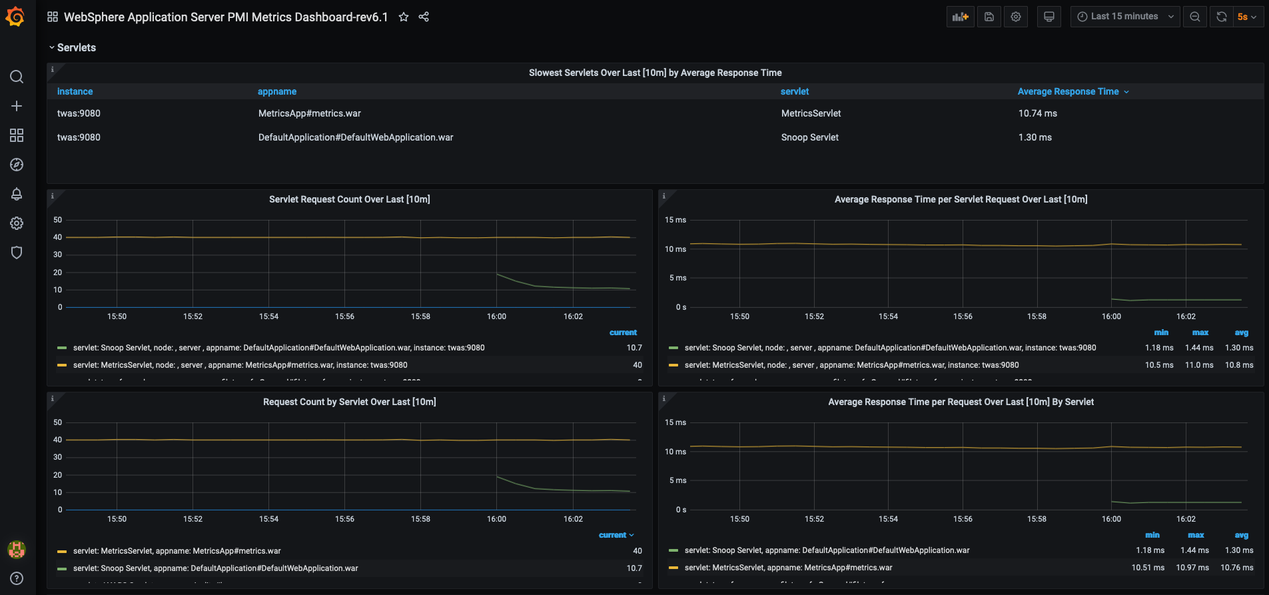Click the 1.30 ms table value

pos(1035,137)
